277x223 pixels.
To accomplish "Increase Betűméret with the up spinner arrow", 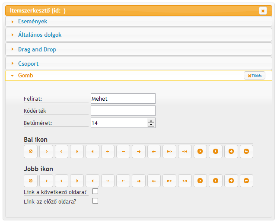I will click(x=151, y=121).
